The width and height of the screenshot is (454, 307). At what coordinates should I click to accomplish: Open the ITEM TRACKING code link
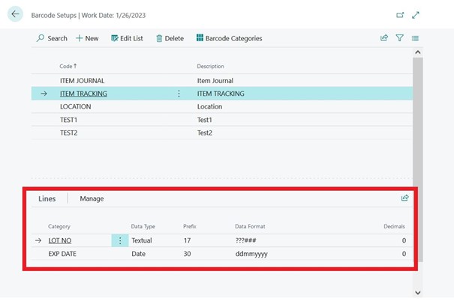point(83,94)
